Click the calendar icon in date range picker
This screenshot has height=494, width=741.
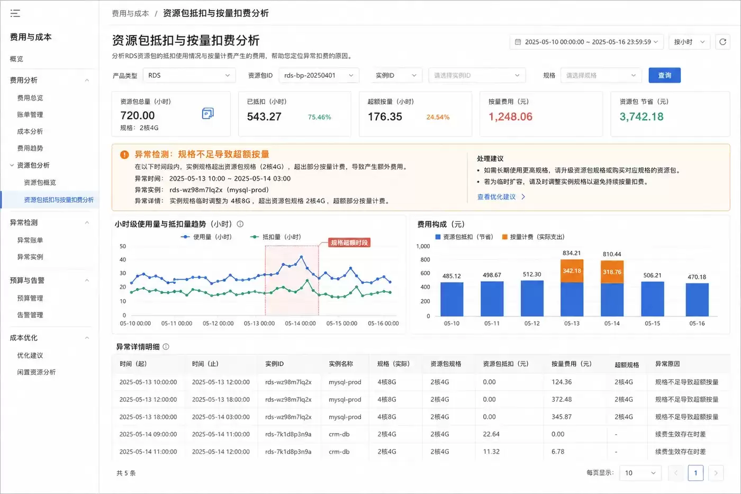(518, 42)
